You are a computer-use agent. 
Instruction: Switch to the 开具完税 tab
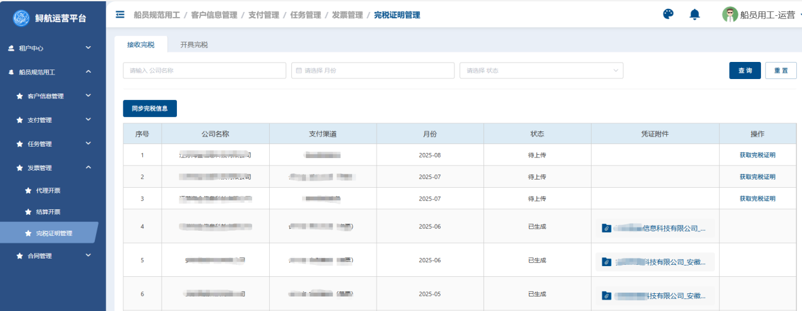coord(194,45)
